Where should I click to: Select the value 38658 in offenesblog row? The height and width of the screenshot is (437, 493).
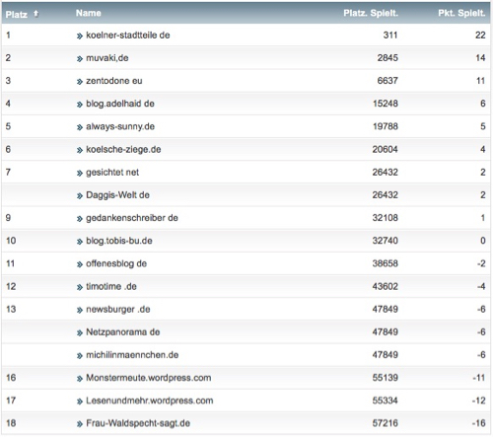pos(386,263)
